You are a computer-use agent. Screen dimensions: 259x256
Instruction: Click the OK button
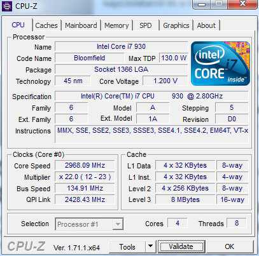[230, 246]
